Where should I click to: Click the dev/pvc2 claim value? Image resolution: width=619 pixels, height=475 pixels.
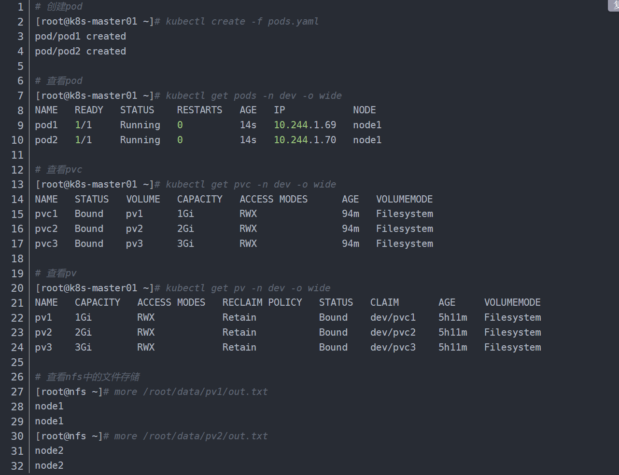pos(393,333)
